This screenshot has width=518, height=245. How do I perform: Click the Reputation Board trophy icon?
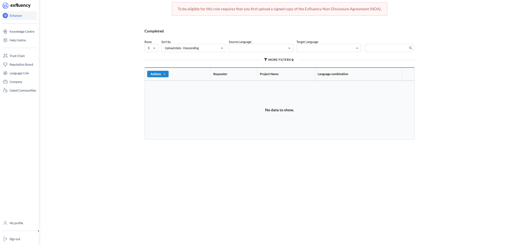coord(5,65)
